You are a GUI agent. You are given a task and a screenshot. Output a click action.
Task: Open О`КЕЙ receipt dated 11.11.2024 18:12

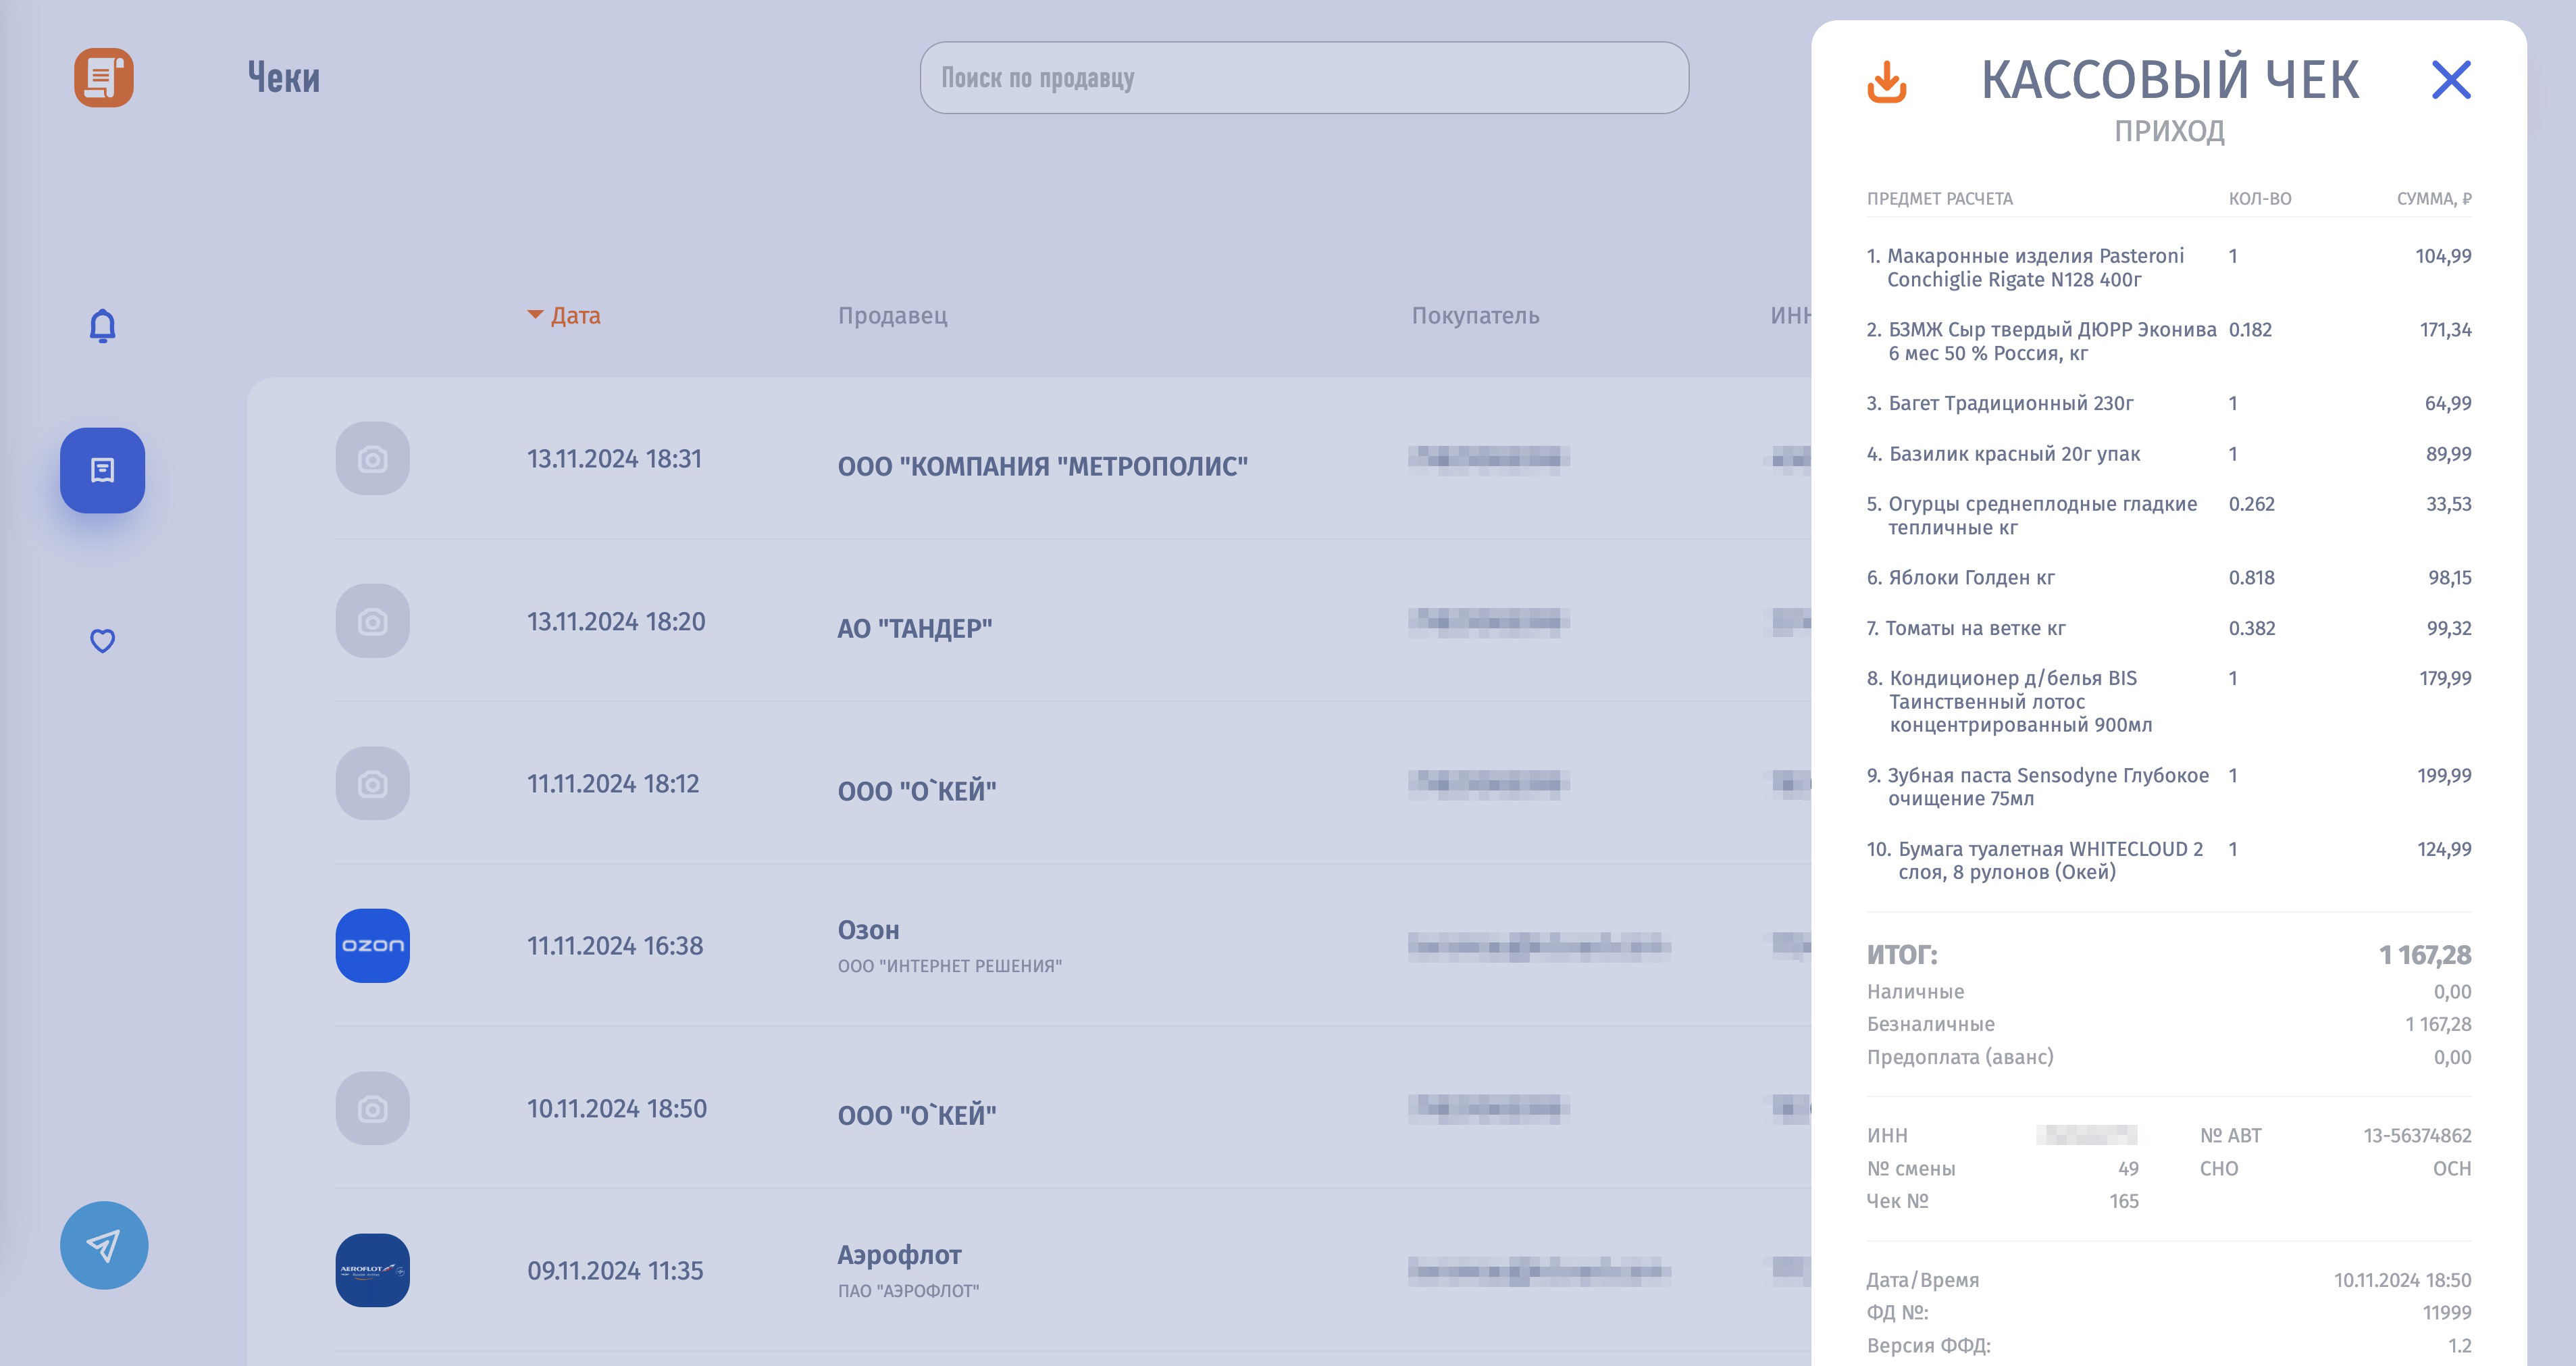coord(916,791)
